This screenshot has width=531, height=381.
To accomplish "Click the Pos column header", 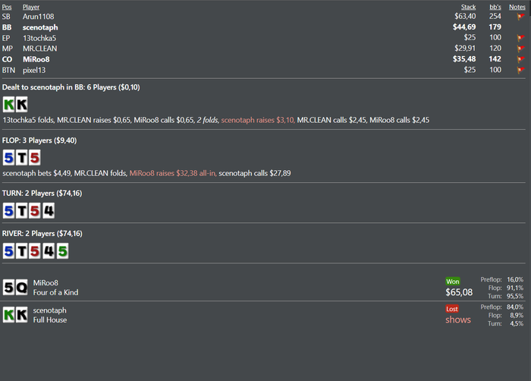I will point(7,7).
